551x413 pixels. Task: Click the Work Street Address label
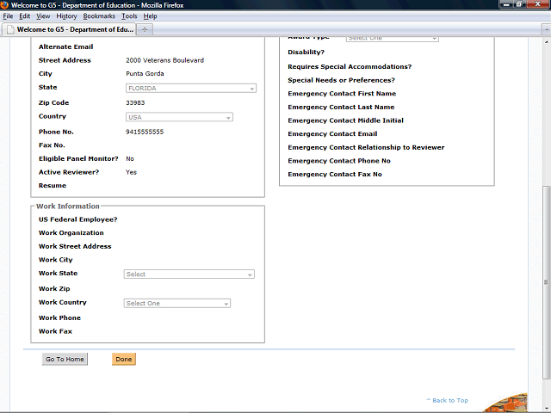[75, 247]
